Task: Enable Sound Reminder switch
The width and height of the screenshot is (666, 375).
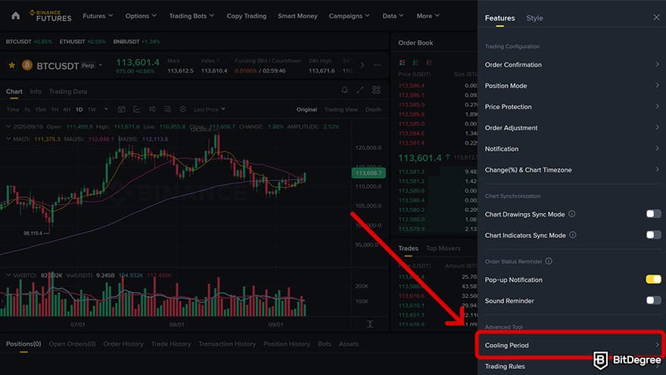Action: pyautogui.click(x=653, y=301)
